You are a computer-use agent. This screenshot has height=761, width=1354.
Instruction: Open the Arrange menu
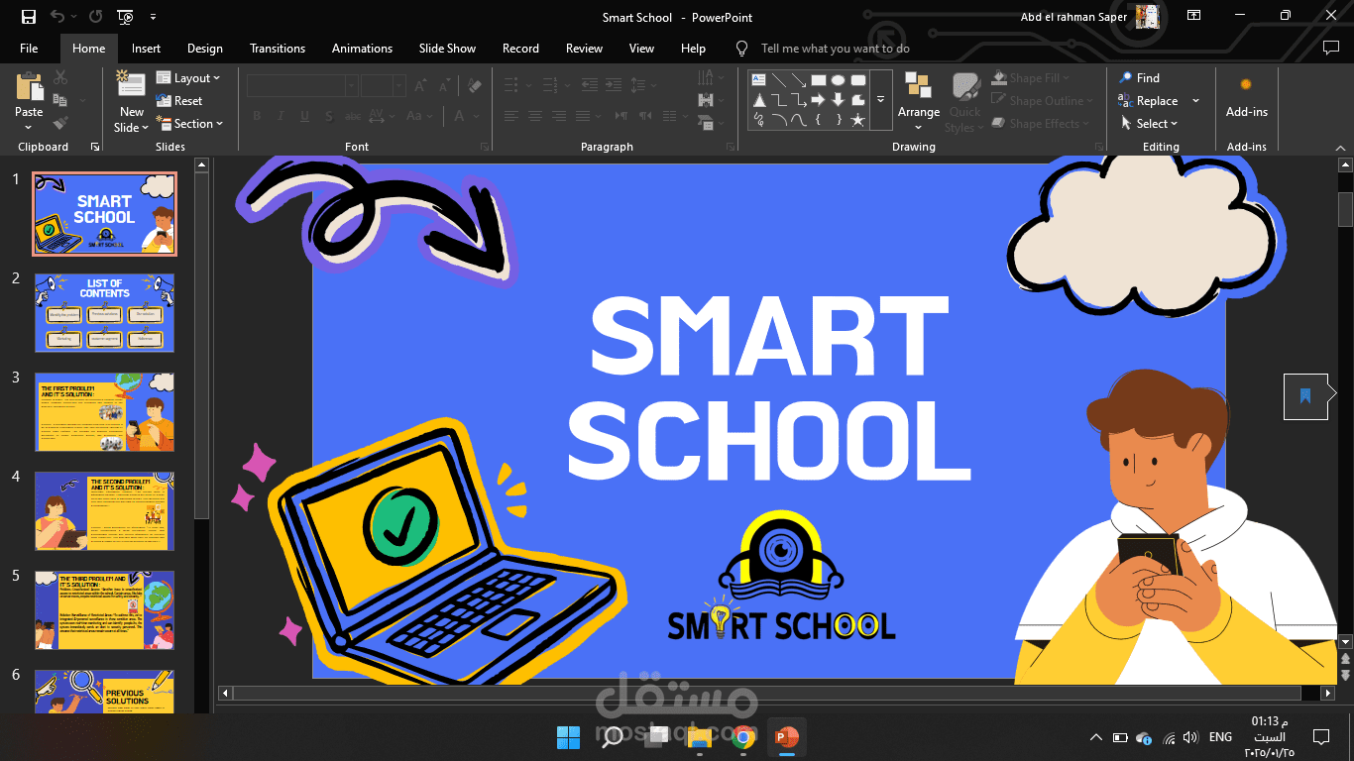pyautogui.click(x=919, y=100)
